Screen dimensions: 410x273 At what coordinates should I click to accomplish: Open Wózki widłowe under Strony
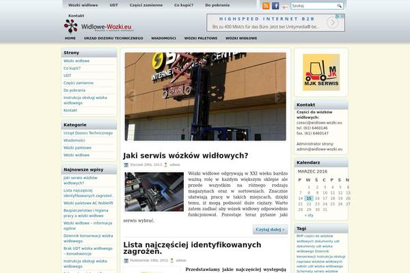pyautogui.click(x=77, y=61)
